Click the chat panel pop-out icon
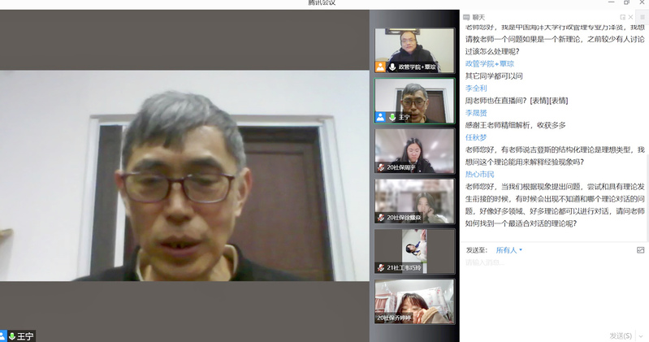The image size is (649, 342). [623, 16]
